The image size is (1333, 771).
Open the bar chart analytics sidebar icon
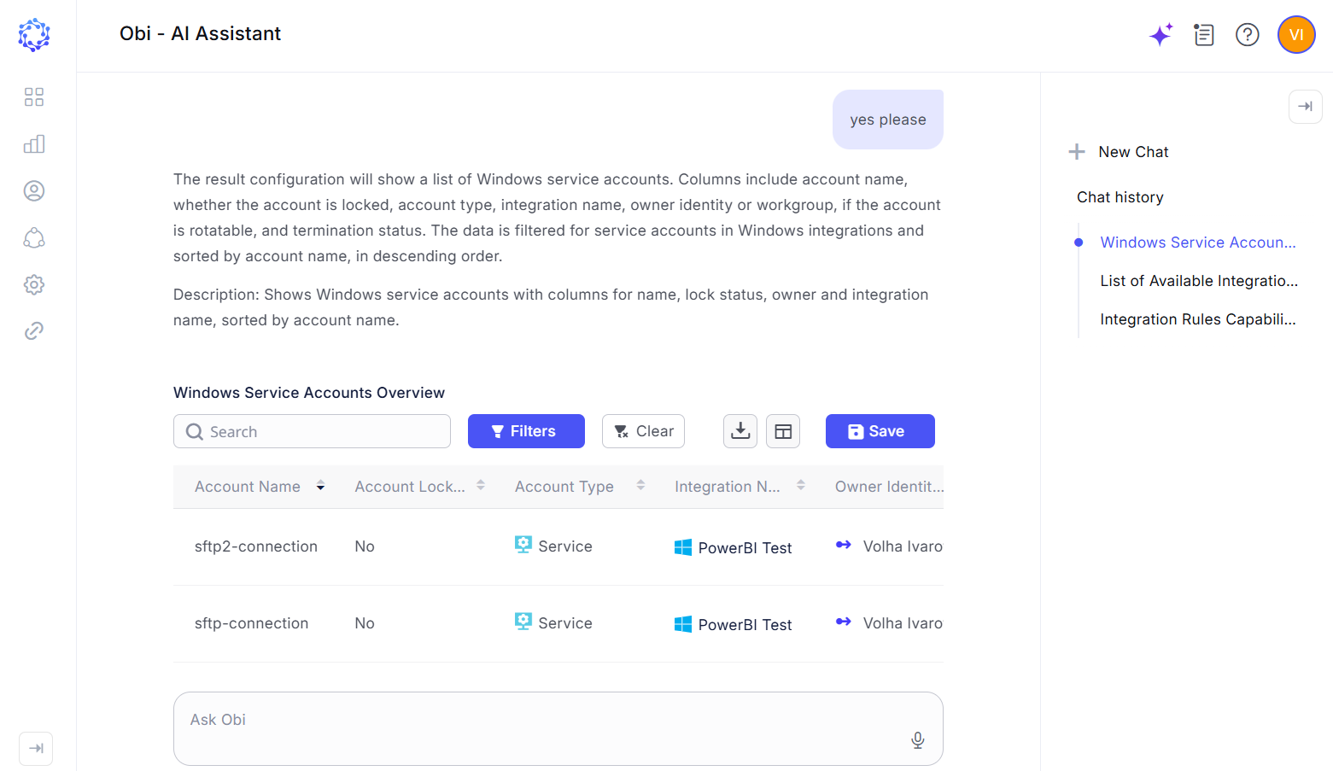click(34, 143)
